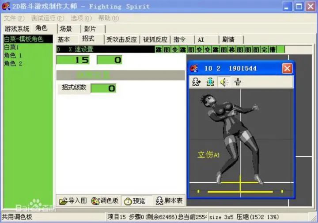Click the 立伤A1 label in preview
Viewport: 318px width, 223px height.
208,155
